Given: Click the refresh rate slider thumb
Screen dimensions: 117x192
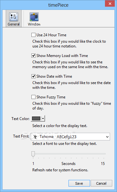Looking at the screenshot, I should click(x=33, y=154).
